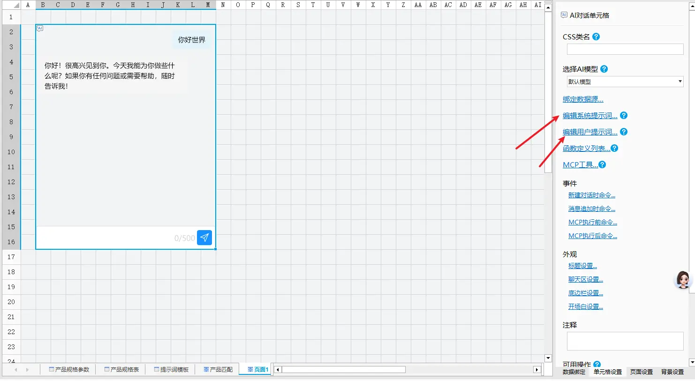The width and height of the screenshot is (695, 381).
Task: Click the horizontal scrollbar thumb of the grid
Action: (x=343, y=370)
